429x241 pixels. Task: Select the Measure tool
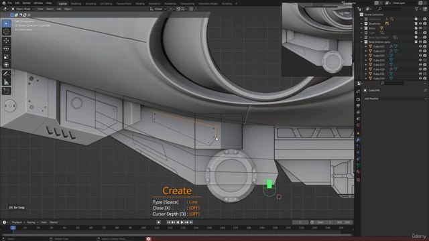click(6, 82)
